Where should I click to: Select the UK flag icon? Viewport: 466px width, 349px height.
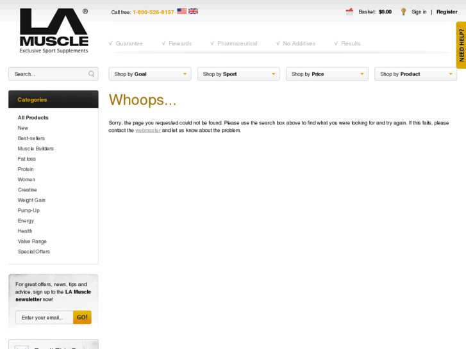click(193, 12)
